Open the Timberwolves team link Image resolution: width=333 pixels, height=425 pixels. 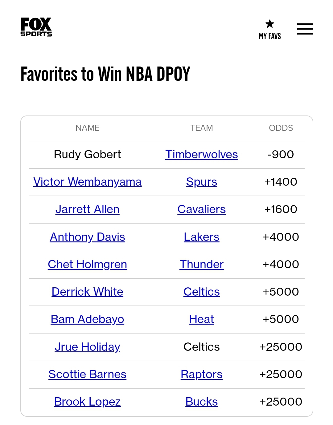pos(202,154)
